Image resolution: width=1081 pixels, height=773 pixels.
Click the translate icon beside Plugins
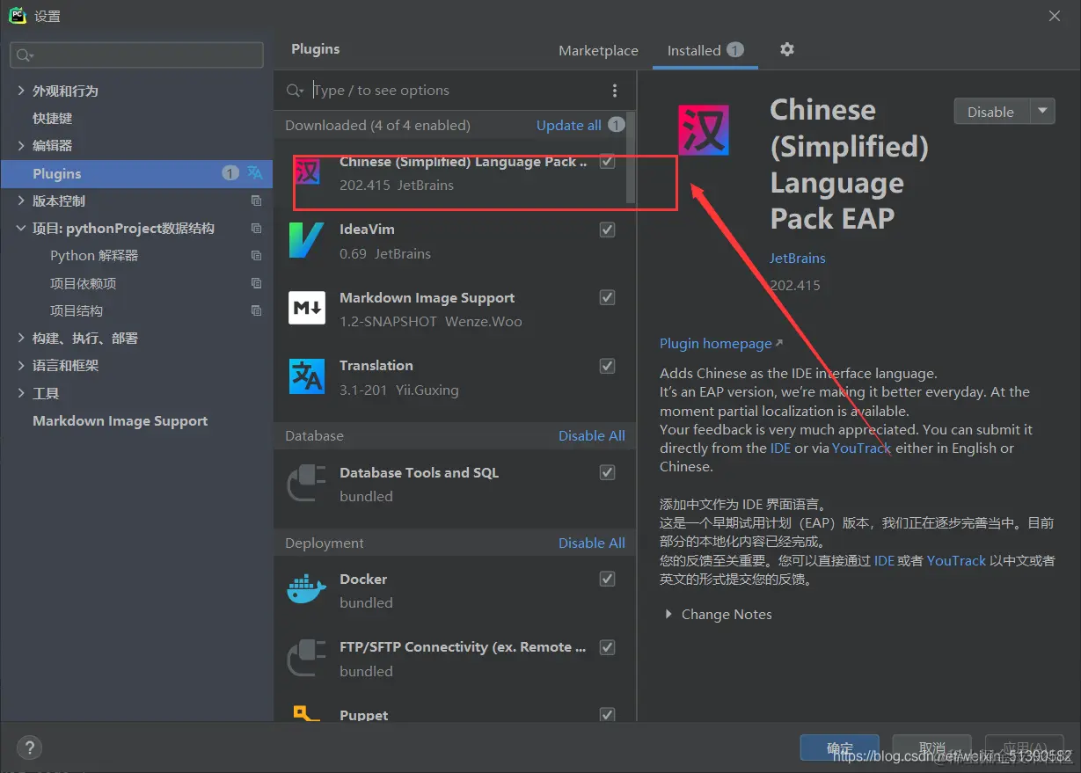pos(254,172)
